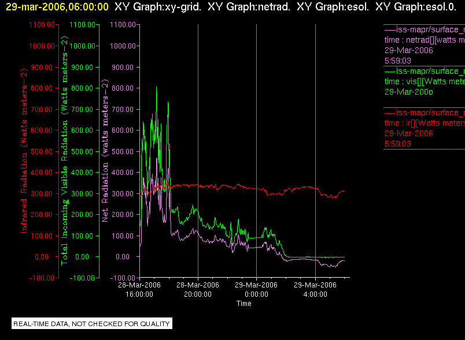This screenshot has width=465, height=340.
Task: Click the magenta legend date 29-Mar-2006
Action: 409,50
